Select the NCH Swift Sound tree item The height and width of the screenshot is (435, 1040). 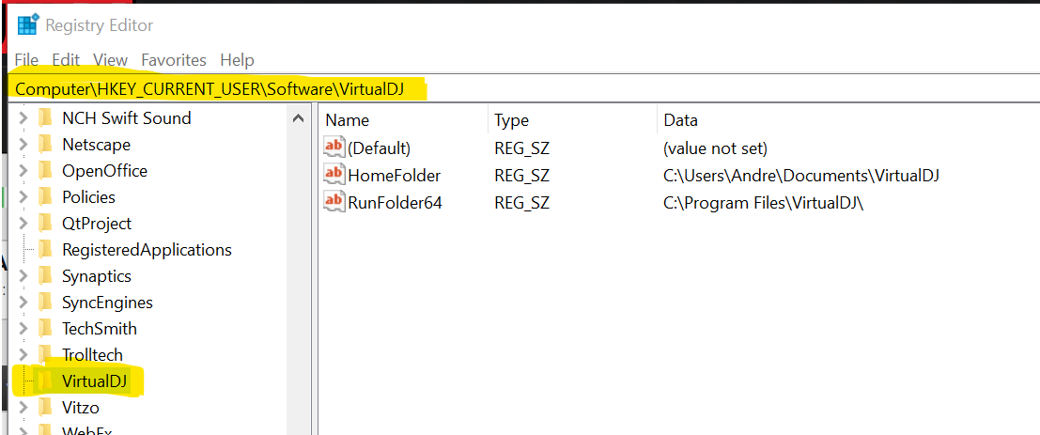pyautogui.click(x=127, y=118)
